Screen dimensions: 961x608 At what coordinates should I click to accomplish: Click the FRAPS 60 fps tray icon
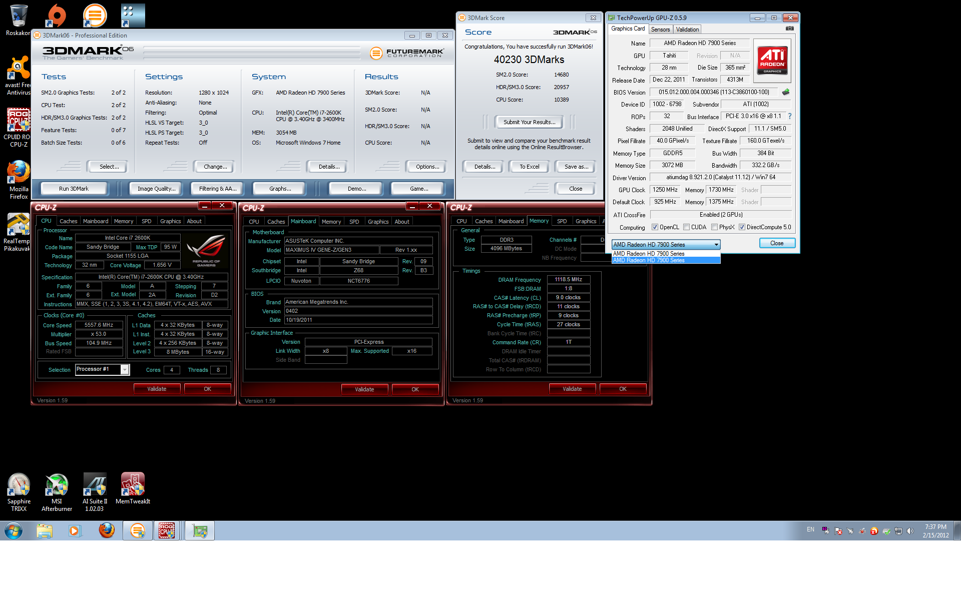coord(825,530)
